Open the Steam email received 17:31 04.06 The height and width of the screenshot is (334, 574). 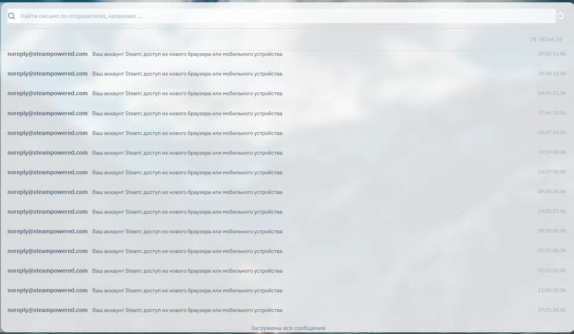tap(287, 310)
